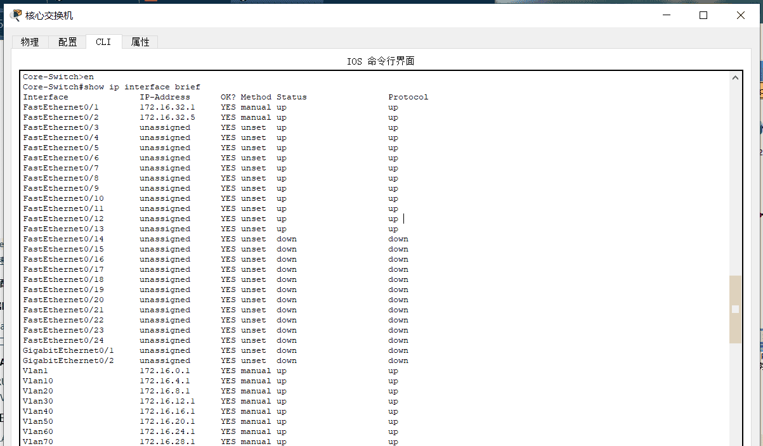
Task: Select the CLI tab
Action: 103,42
